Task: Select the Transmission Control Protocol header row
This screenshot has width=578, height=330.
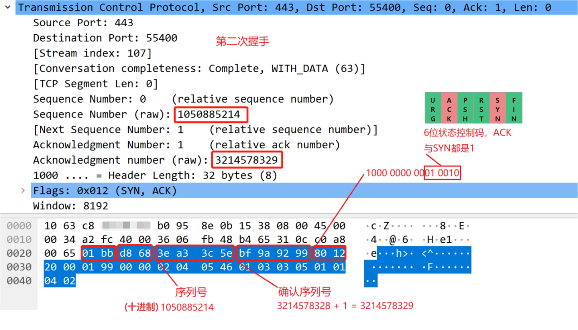Action: (296, 8)
